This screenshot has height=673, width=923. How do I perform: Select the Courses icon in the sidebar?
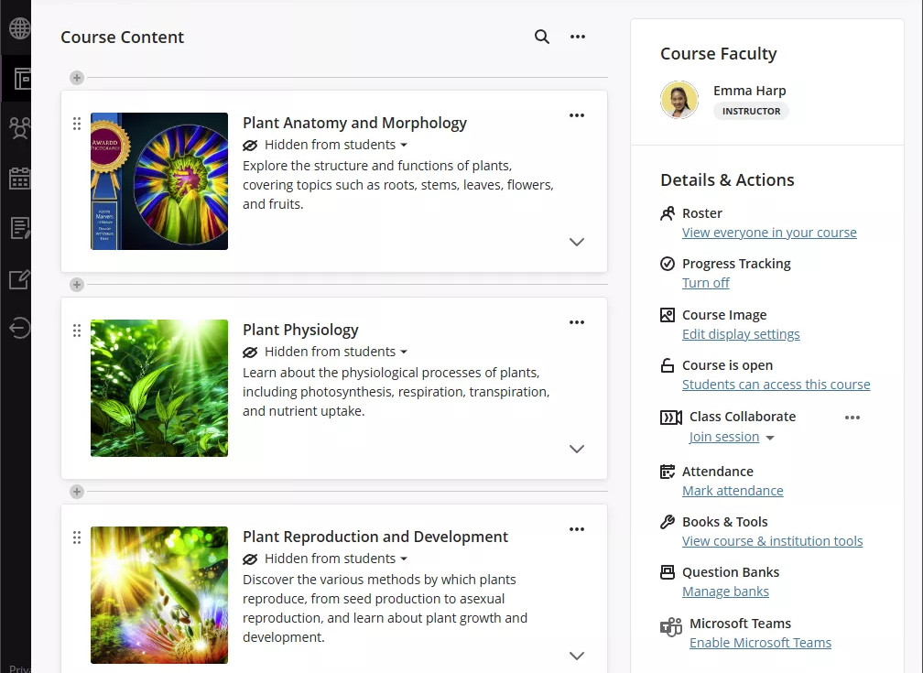pos(20,78)
